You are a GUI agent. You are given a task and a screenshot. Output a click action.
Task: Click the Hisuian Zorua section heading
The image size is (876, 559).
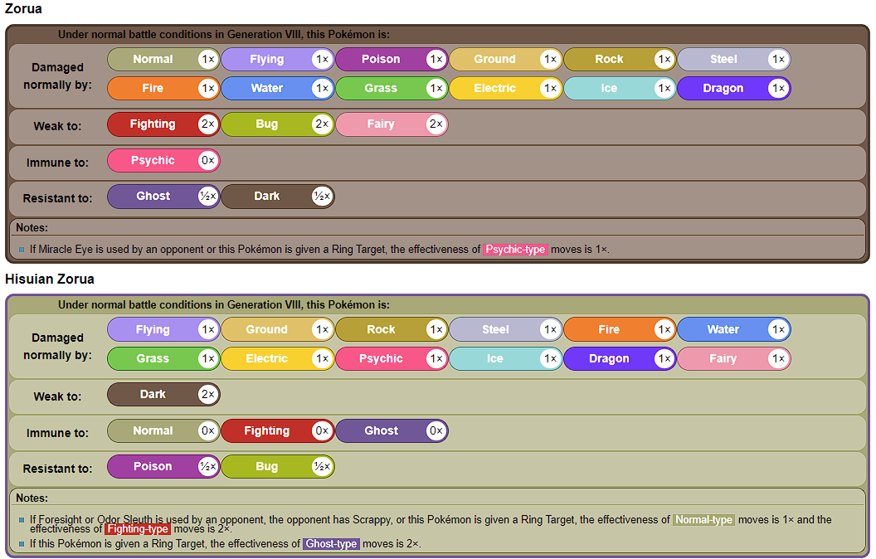coord(50,279)
